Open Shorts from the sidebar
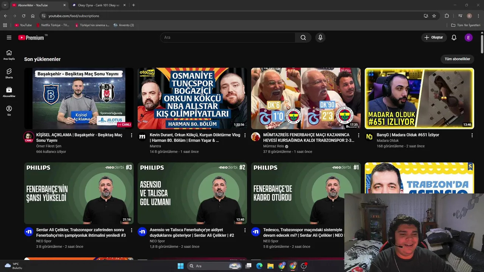The height and width of the screenshot is (272, 484). [x=9, y=73]
